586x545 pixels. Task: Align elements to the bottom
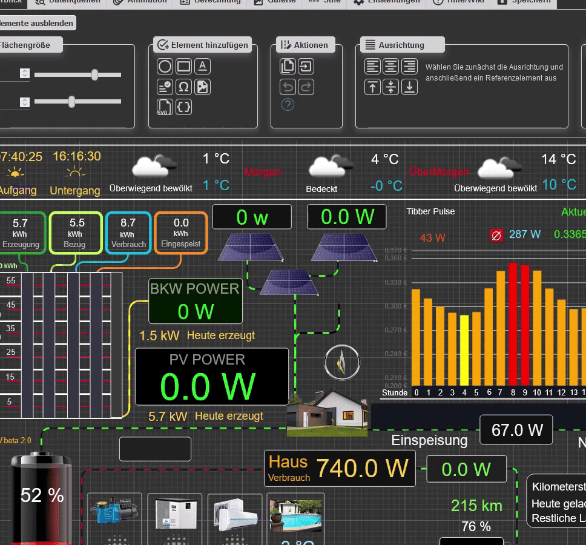click(410, 87)
